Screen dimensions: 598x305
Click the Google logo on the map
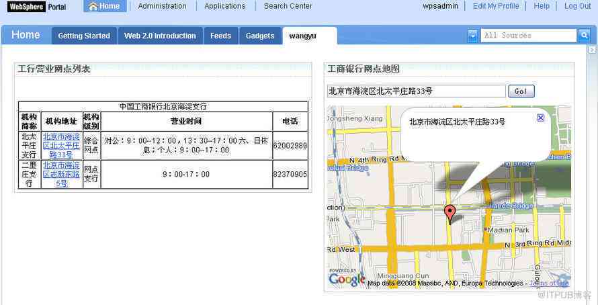[346, 279]
